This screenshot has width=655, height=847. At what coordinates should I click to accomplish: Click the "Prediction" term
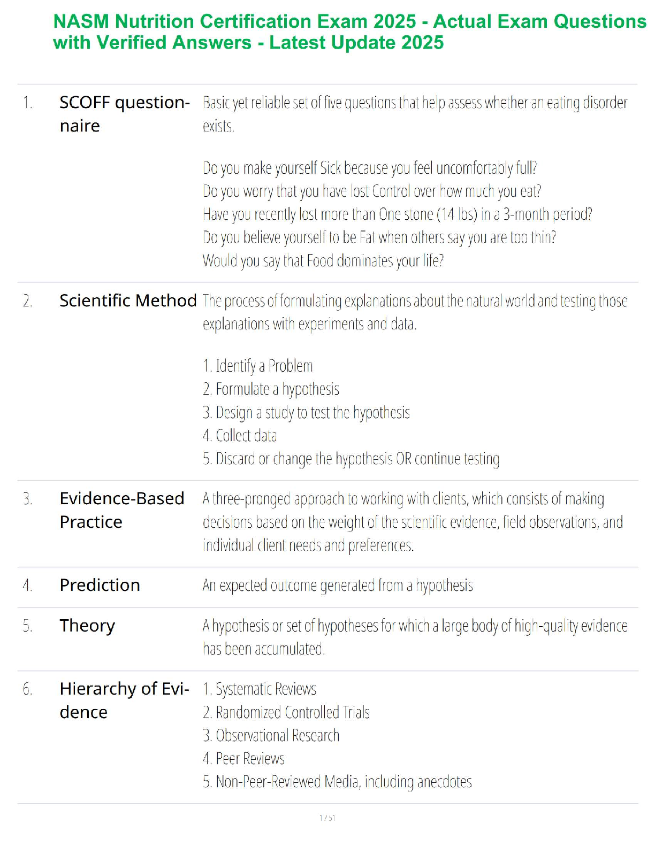click(x=100, y=585)
